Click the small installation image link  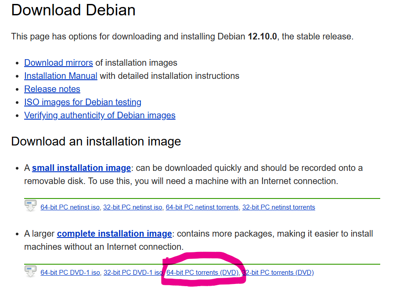coord(82,168)
